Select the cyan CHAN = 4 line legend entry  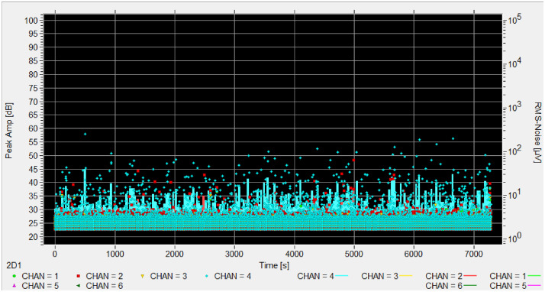(323, 277)
